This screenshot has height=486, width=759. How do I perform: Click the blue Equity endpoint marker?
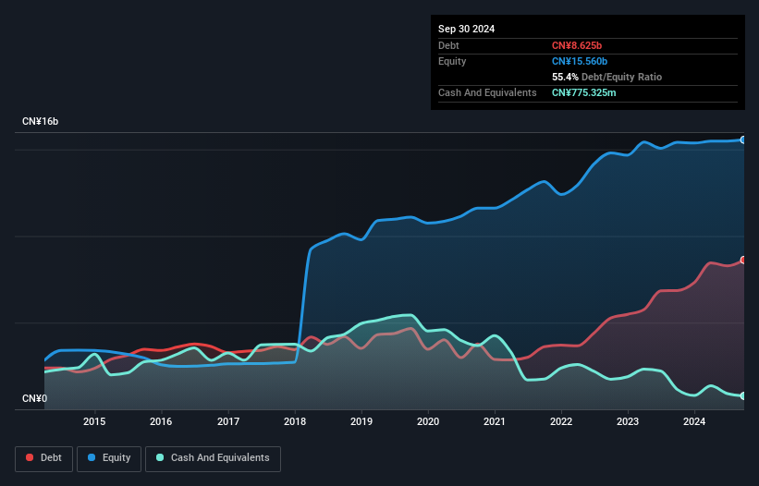(x=743, y=140)
